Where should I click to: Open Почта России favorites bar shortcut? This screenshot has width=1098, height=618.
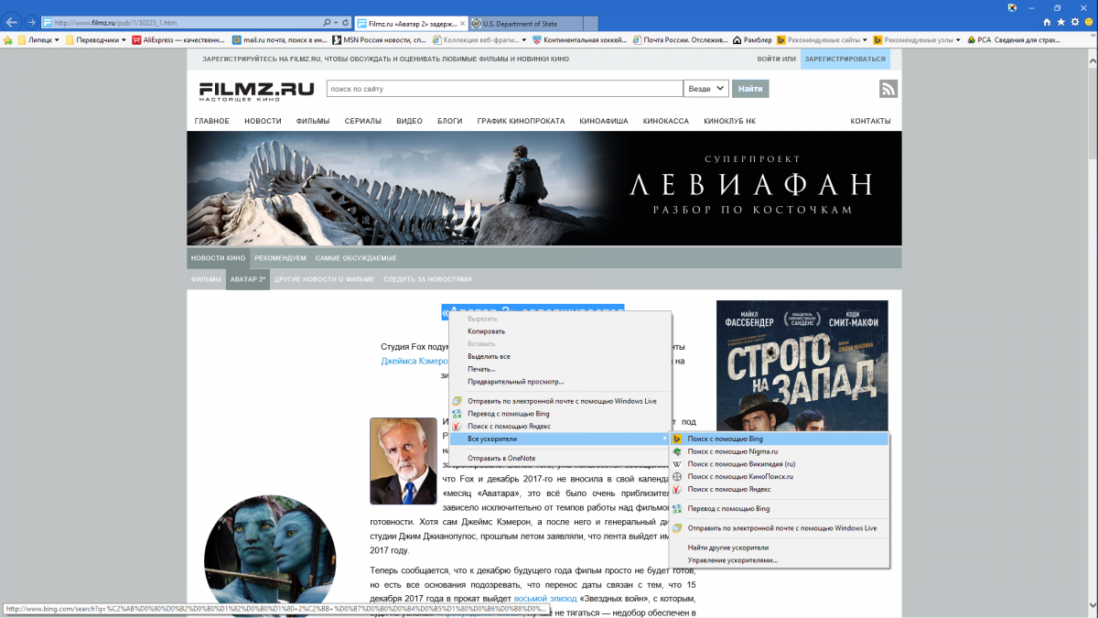tap(680, 40)
